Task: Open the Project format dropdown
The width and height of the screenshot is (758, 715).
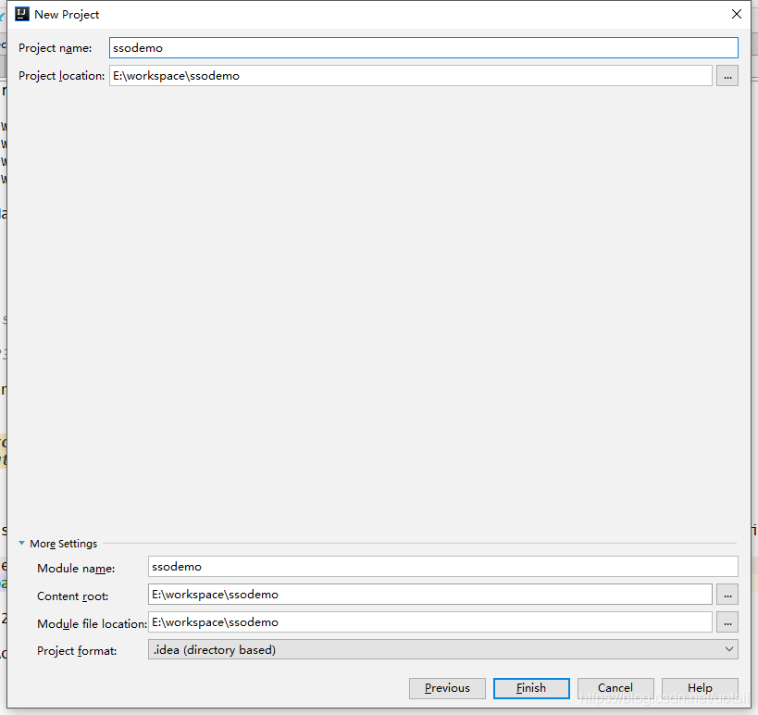Action: coord(442,649)
